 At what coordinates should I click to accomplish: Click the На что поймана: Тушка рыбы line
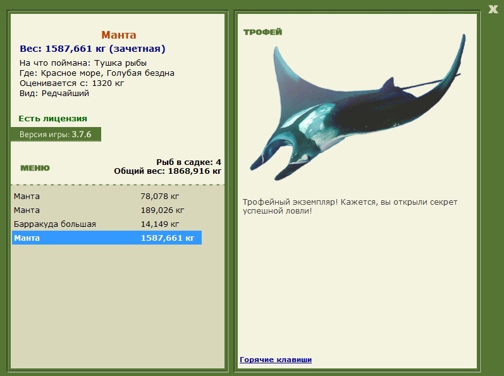tap(83, 63)
